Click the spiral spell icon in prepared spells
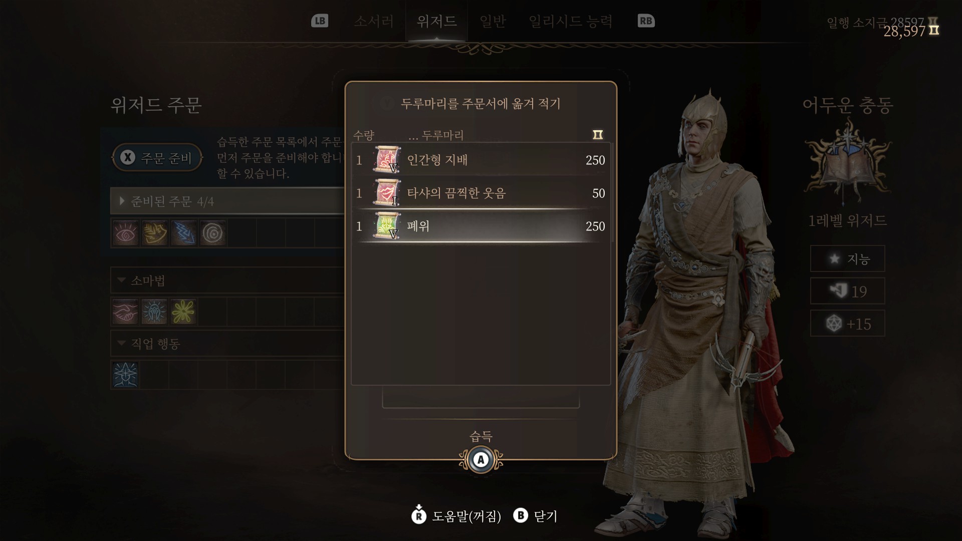 (213, 233)
